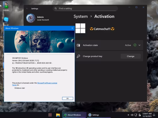
Task: Click the search magnifier icon in Settings
Action: coord(56,8)
